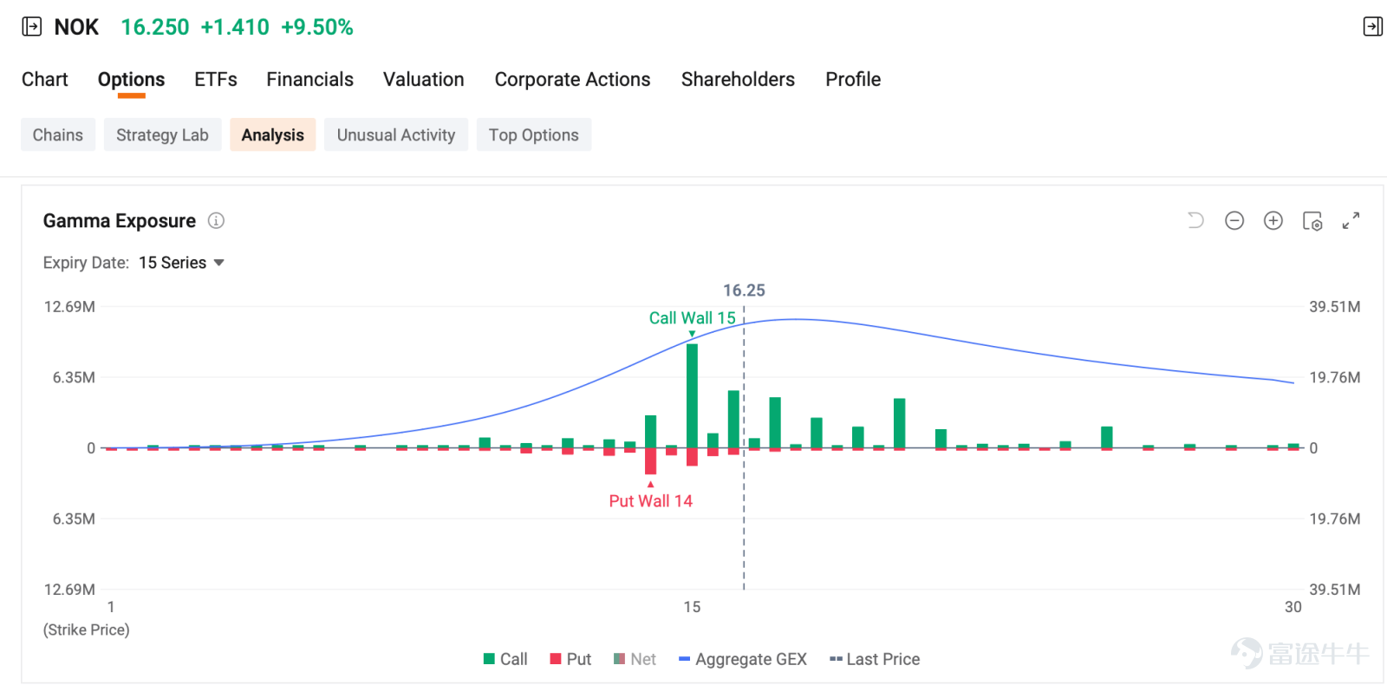Viewport: 1387px width, 685px height.
Task: Toggle Last Price legend item
Action: click(x=875, y=659)
